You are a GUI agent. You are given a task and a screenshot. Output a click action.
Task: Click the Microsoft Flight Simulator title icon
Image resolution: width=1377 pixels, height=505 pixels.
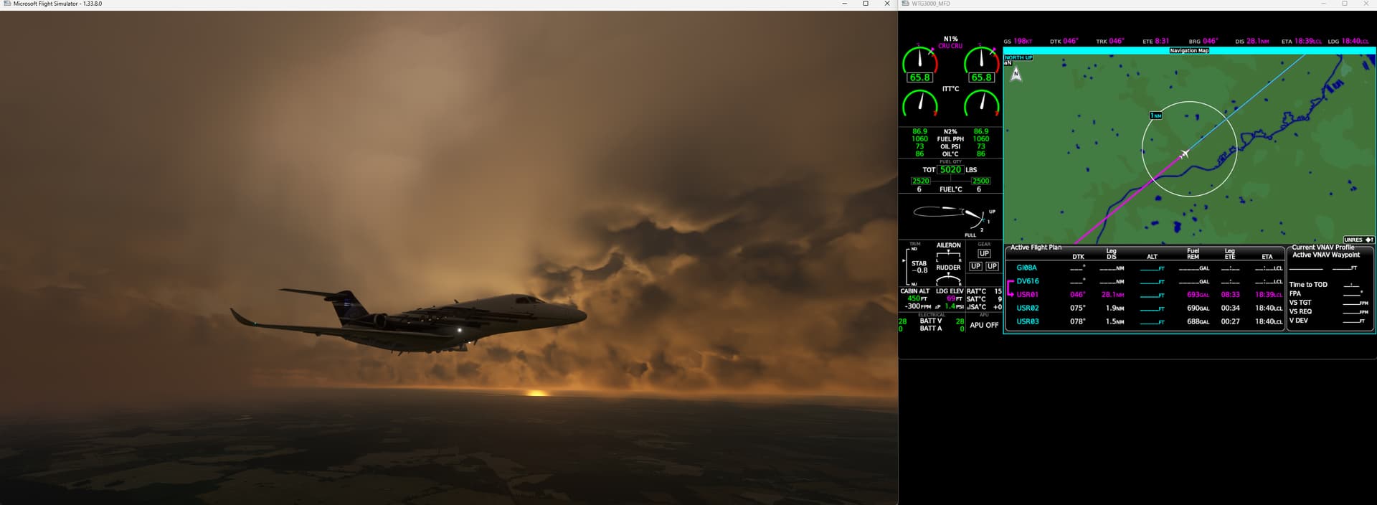[x=7, y=4]
